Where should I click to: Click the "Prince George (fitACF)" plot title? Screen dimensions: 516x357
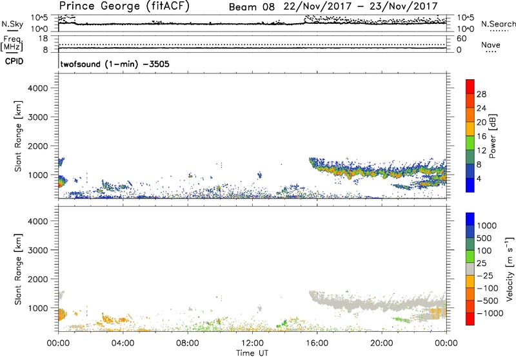coord(124,6)
